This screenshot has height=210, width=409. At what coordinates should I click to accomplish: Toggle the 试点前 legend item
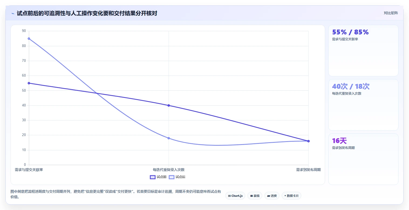tap(158, 177)
